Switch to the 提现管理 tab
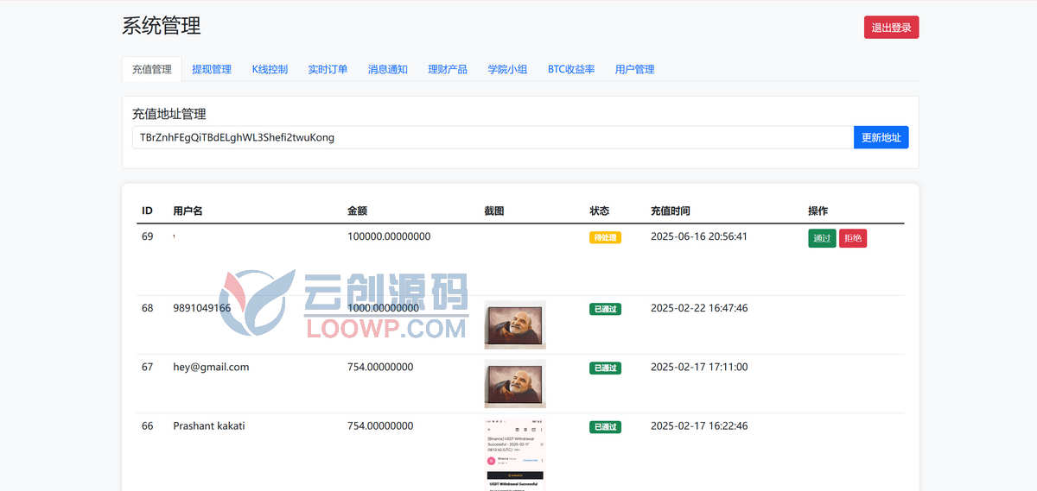Image resolution: width=1037 pixels, height=491 pixels. pyautogui.click(x=212, y=69)
